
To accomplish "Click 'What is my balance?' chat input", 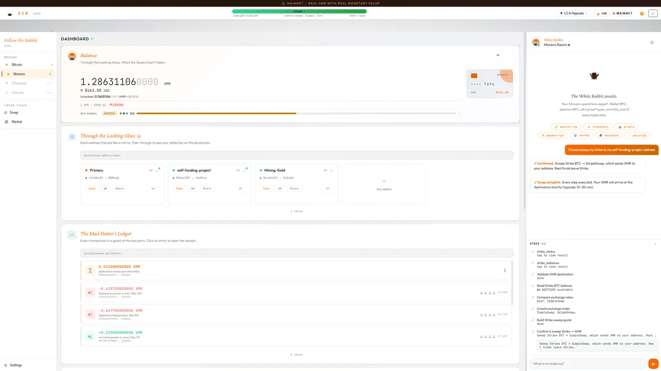I will [588, 364].
